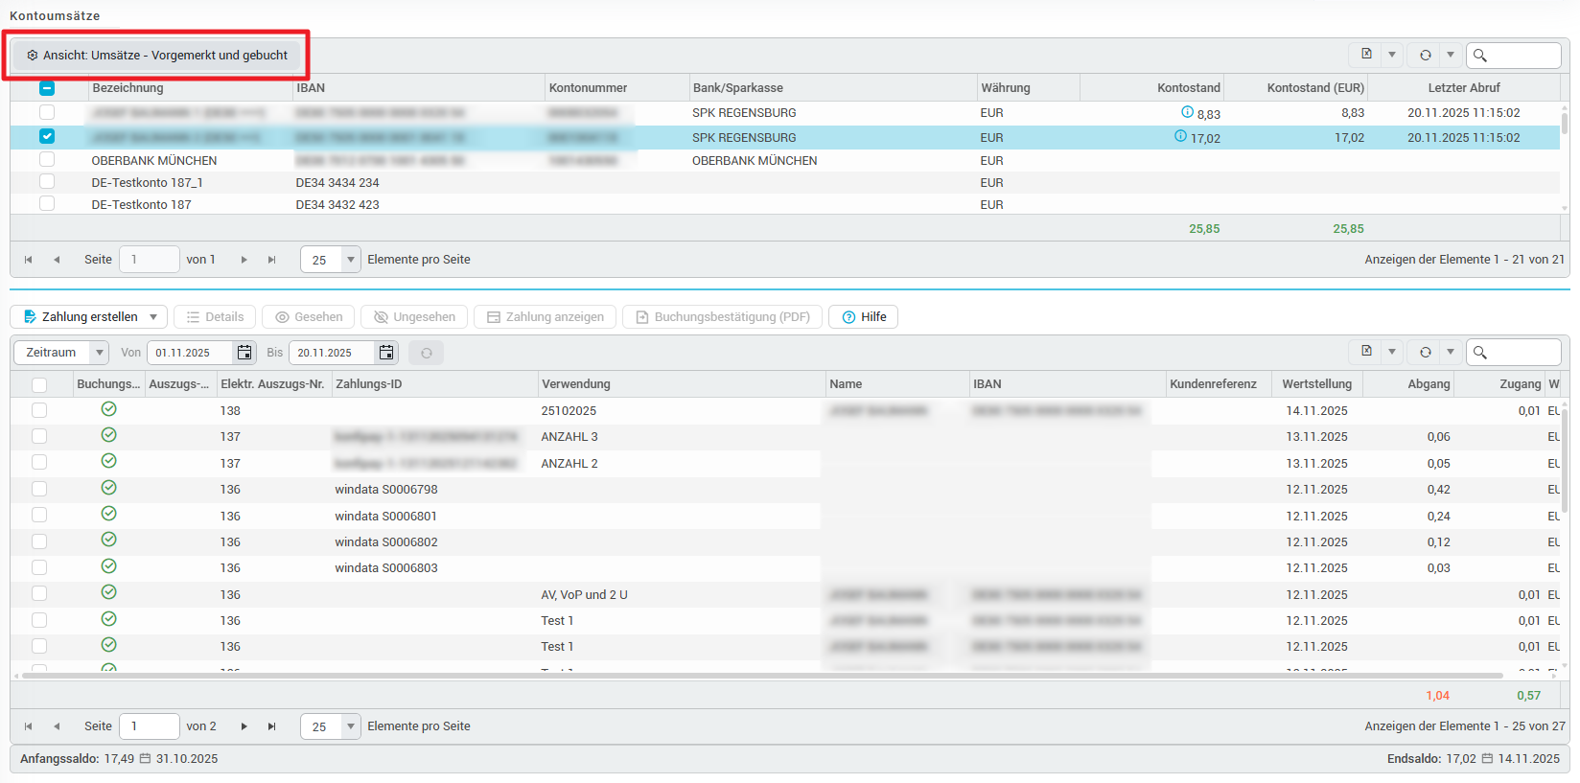
Task: Click the Excel export icon in accounts toolbar
Action: click(1366, 55)
